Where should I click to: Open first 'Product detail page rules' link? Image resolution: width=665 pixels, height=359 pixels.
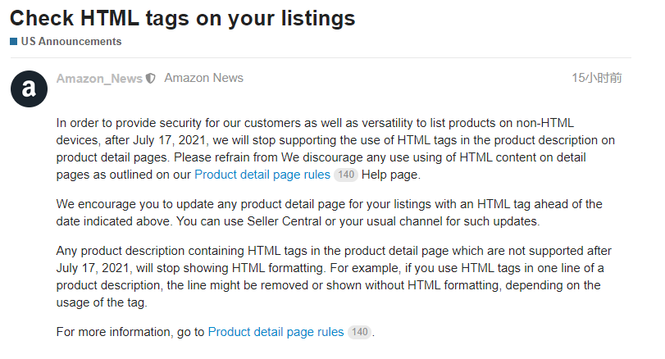[262, 175]
